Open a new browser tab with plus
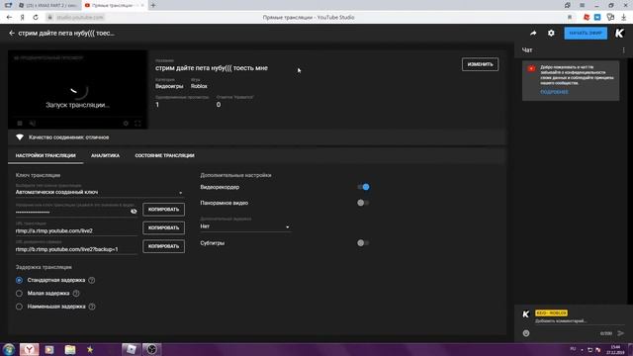The height and width of the screenshot is (356, 633). 153,5
